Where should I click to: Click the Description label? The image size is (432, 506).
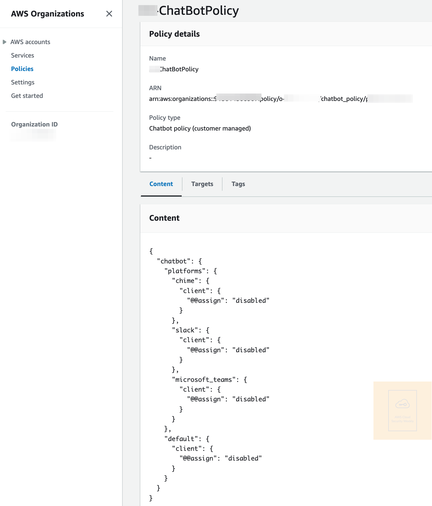[165, 147]
